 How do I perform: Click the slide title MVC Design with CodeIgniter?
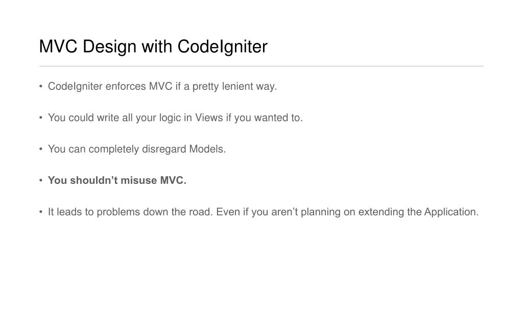[x=153, y=46]
